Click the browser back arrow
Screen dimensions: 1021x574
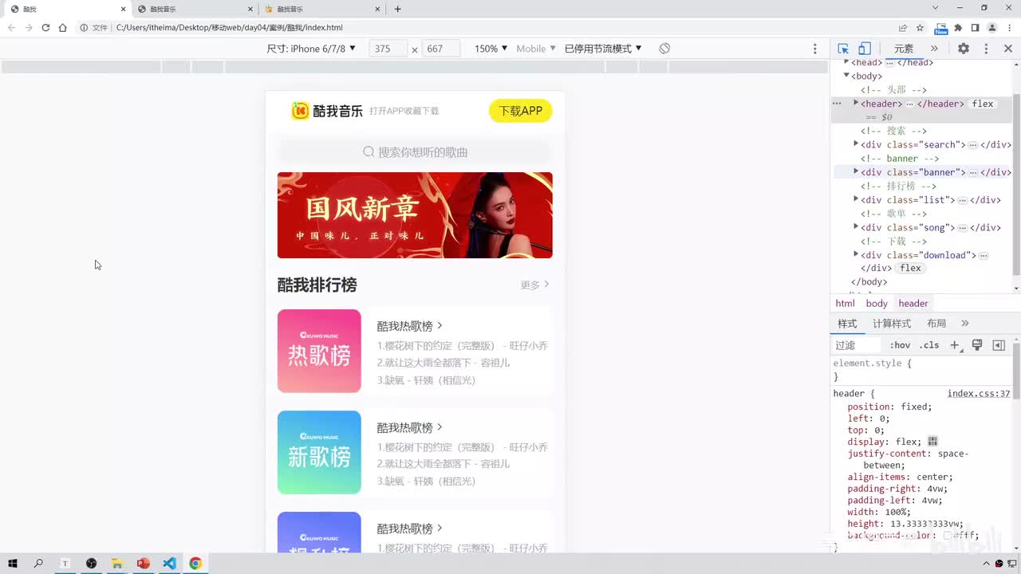[11, 28]
